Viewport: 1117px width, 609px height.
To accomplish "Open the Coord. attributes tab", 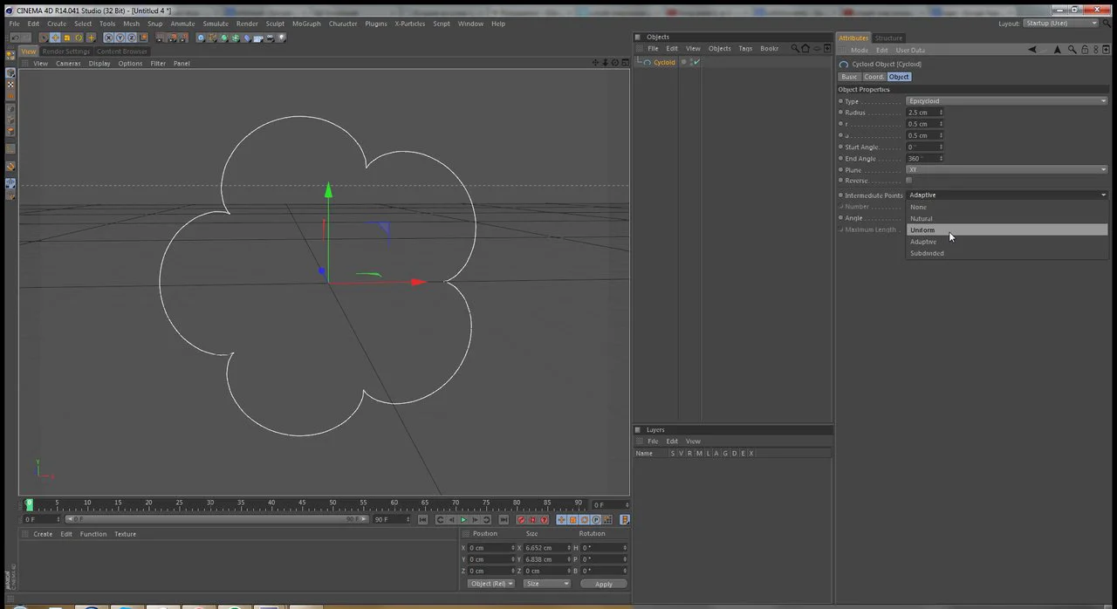I will (x=874, y=77).
